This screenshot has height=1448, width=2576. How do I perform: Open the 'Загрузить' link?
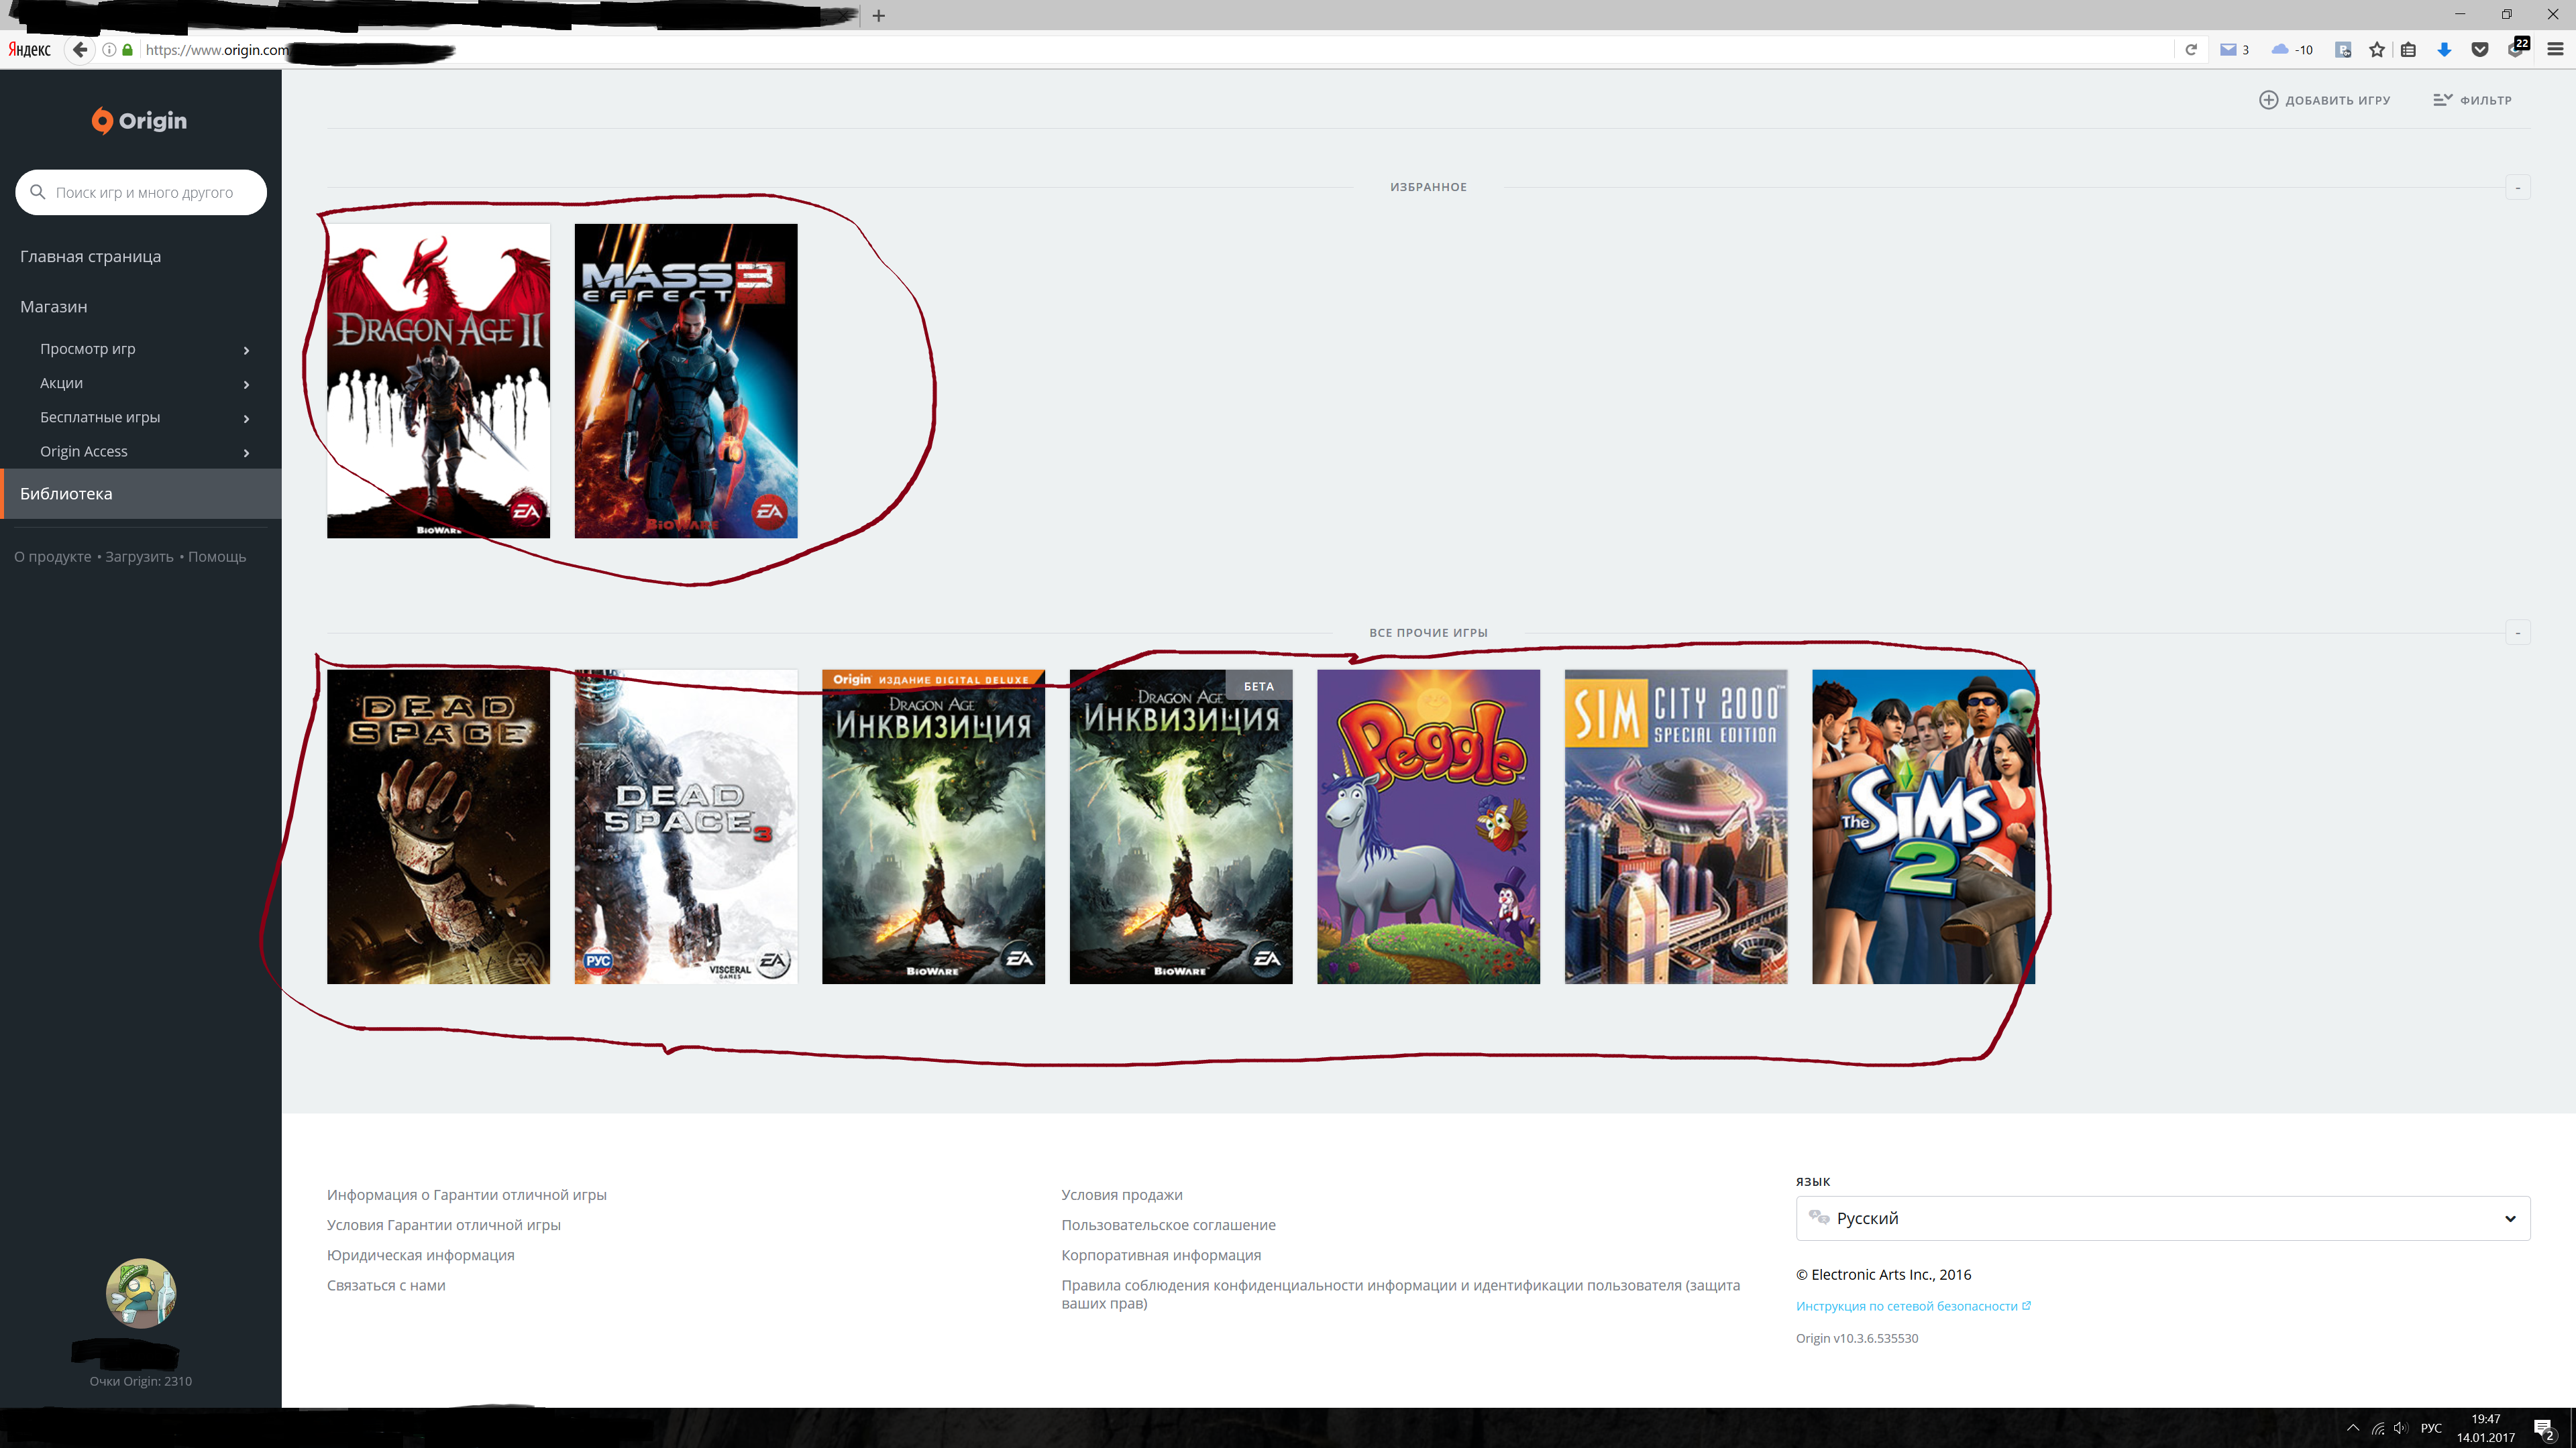pyautogui.click(x=139, y=556)
